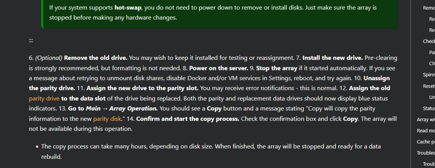The width and height of the screenshot is (435, 168).
Task: Navigate to the "Spinn…" sidebar section
Action: 429,75
